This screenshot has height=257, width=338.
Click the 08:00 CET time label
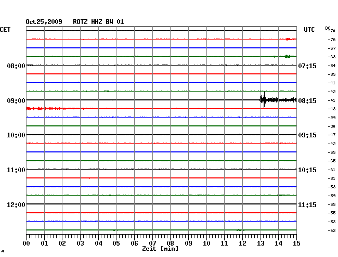point(16,66)
